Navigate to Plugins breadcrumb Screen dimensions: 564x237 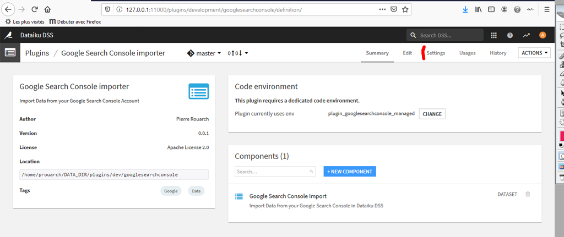click(x=37, y=53)
